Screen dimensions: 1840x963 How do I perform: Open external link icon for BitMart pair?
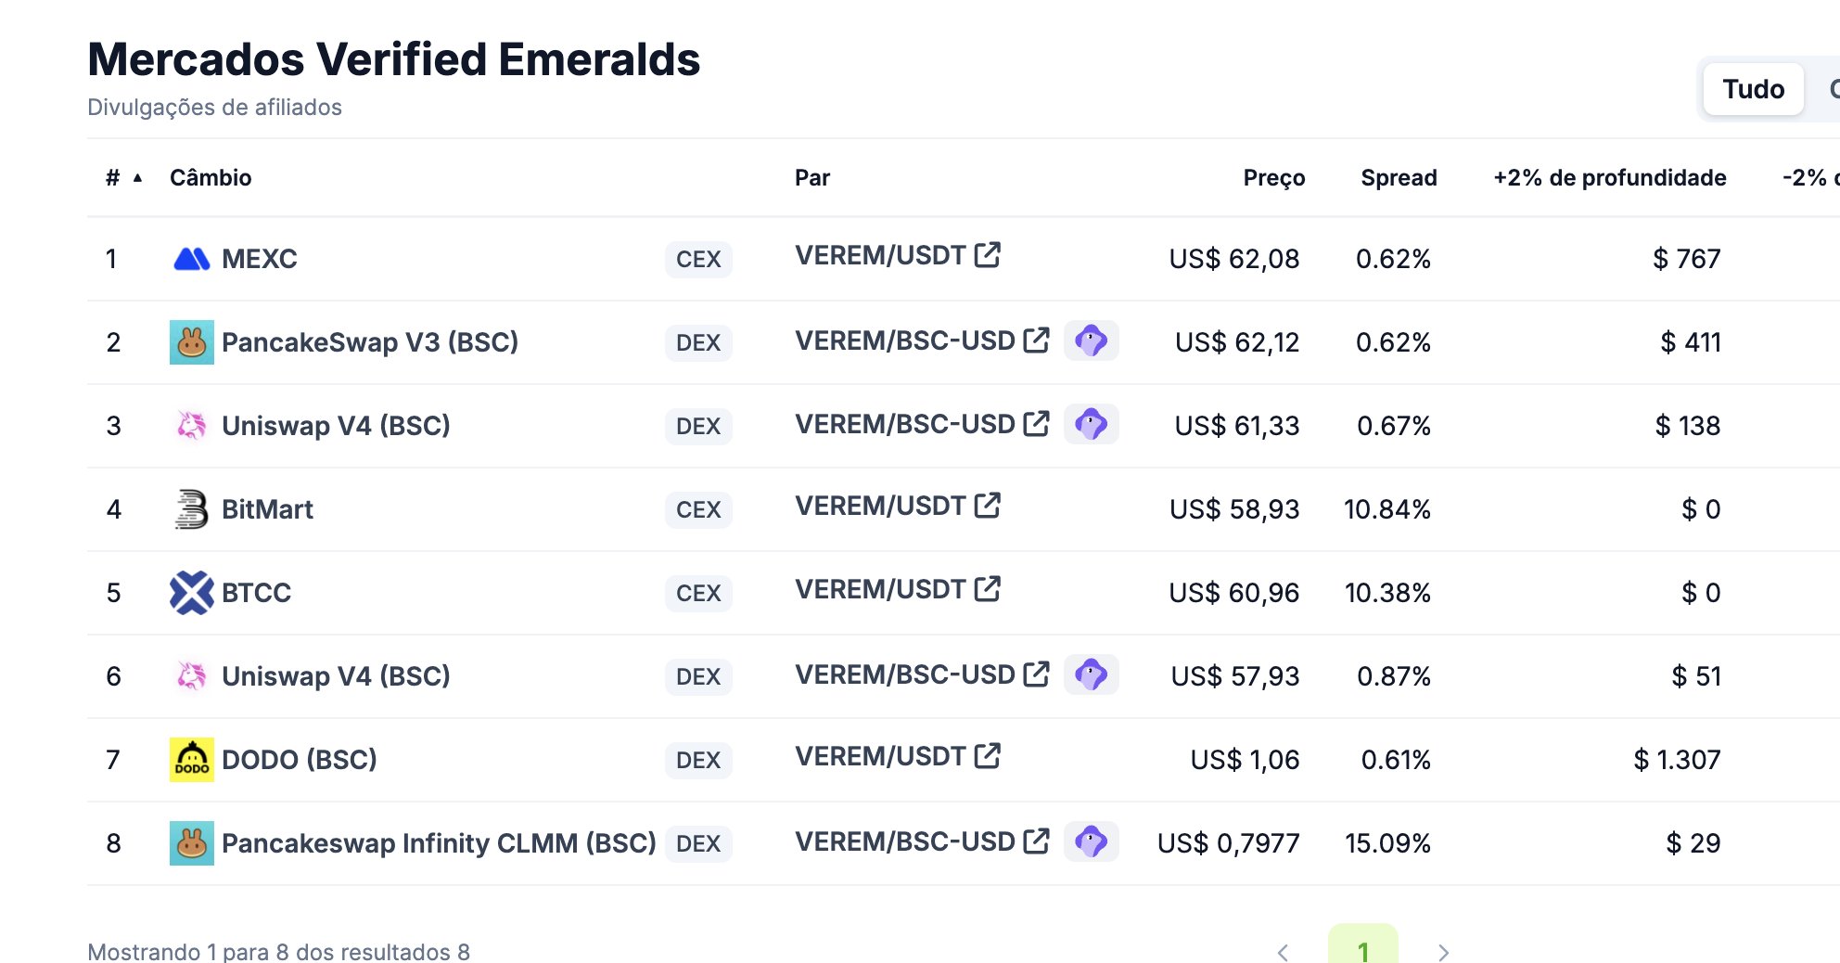[988, 506]
